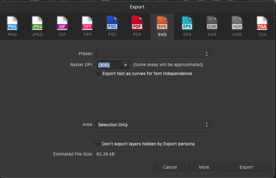Expand the Raster DPI dropdown arrow
This screenshot has height=178, width=276.
click(x=125, y=65)
